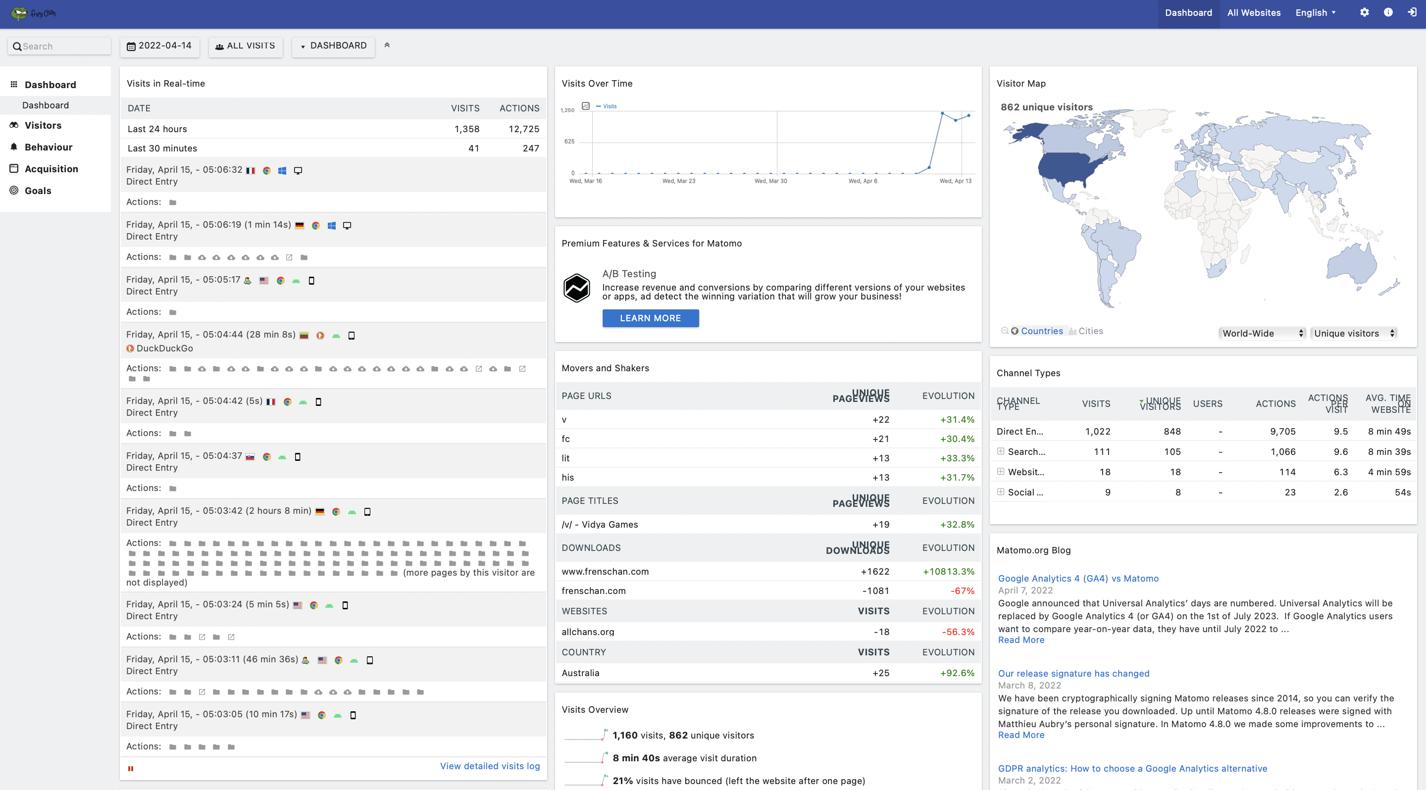Image resolution: width=1426 pixels, height=790 pixels.
Task: Click the German flag on the 05:06:19 visit
Action: pos(300,225)
